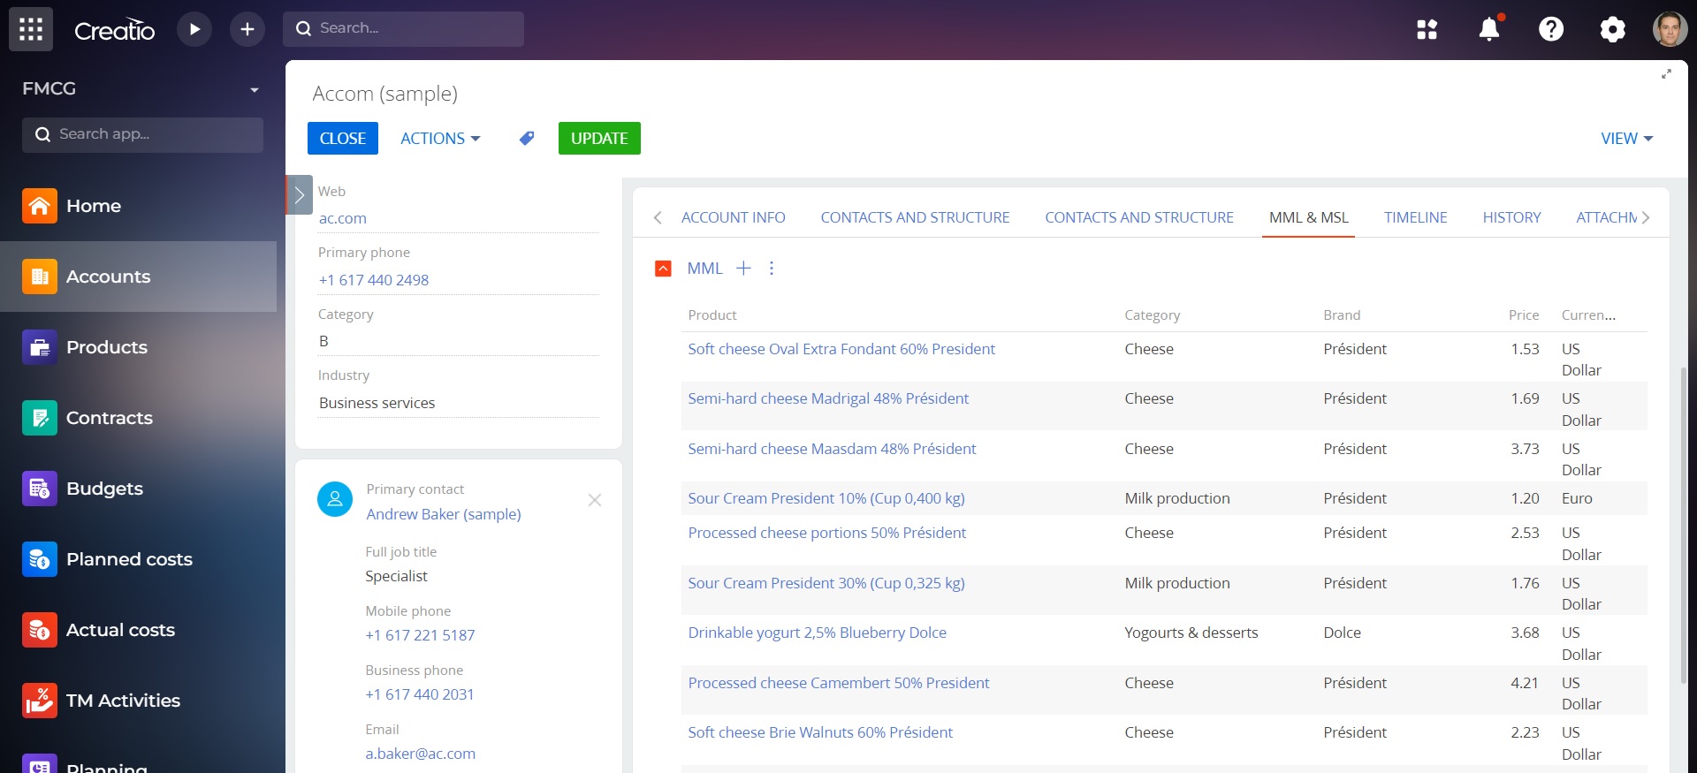This screenshot has height=773, width=1697.
Task: Open Sour Cream President 10% product
Action: (x=826, y=498)
